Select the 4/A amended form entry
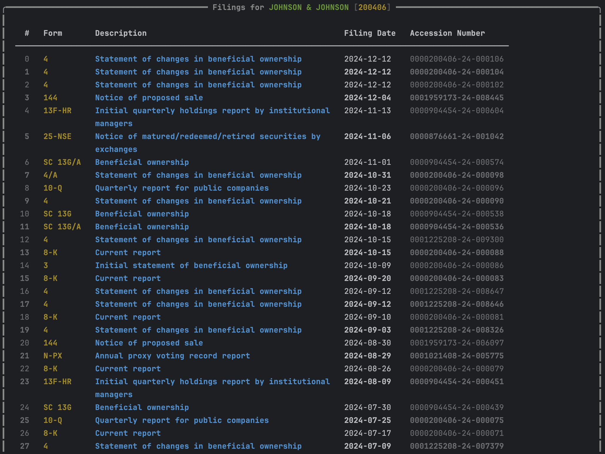Screen dimensions: 605x454 tap(50, 175)
